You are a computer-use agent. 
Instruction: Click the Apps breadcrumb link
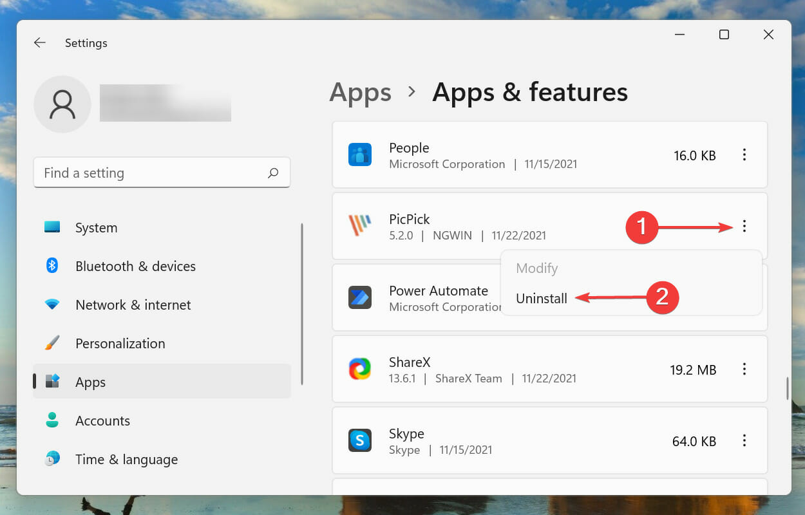(360, 92)
